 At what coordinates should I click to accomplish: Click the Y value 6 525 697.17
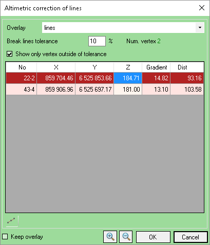94,89
